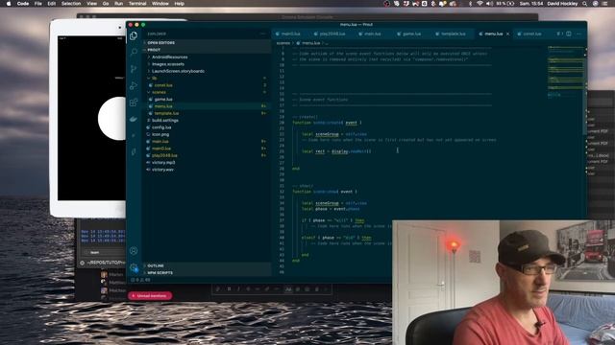Image resolution: width=615 pixels, height=345 pixels.
Task: Switch to the const.lua tab
Action: point(531,34)
